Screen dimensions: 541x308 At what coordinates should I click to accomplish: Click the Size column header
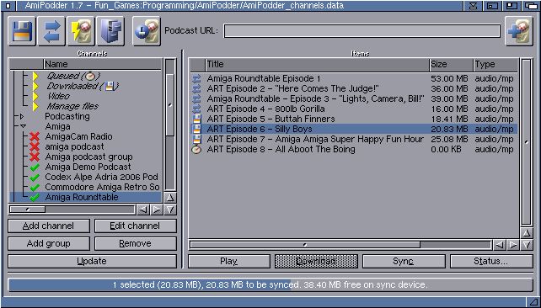(x=452, y=65)
